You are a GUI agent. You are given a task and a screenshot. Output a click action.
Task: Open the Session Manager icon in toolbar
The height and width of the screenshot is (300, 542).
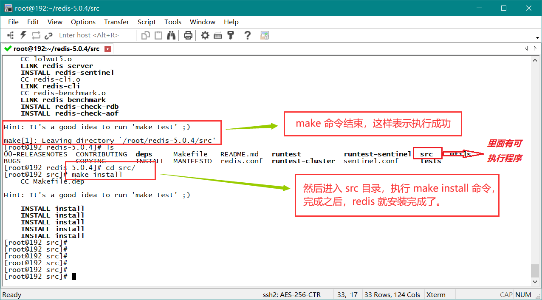point(11,35)
